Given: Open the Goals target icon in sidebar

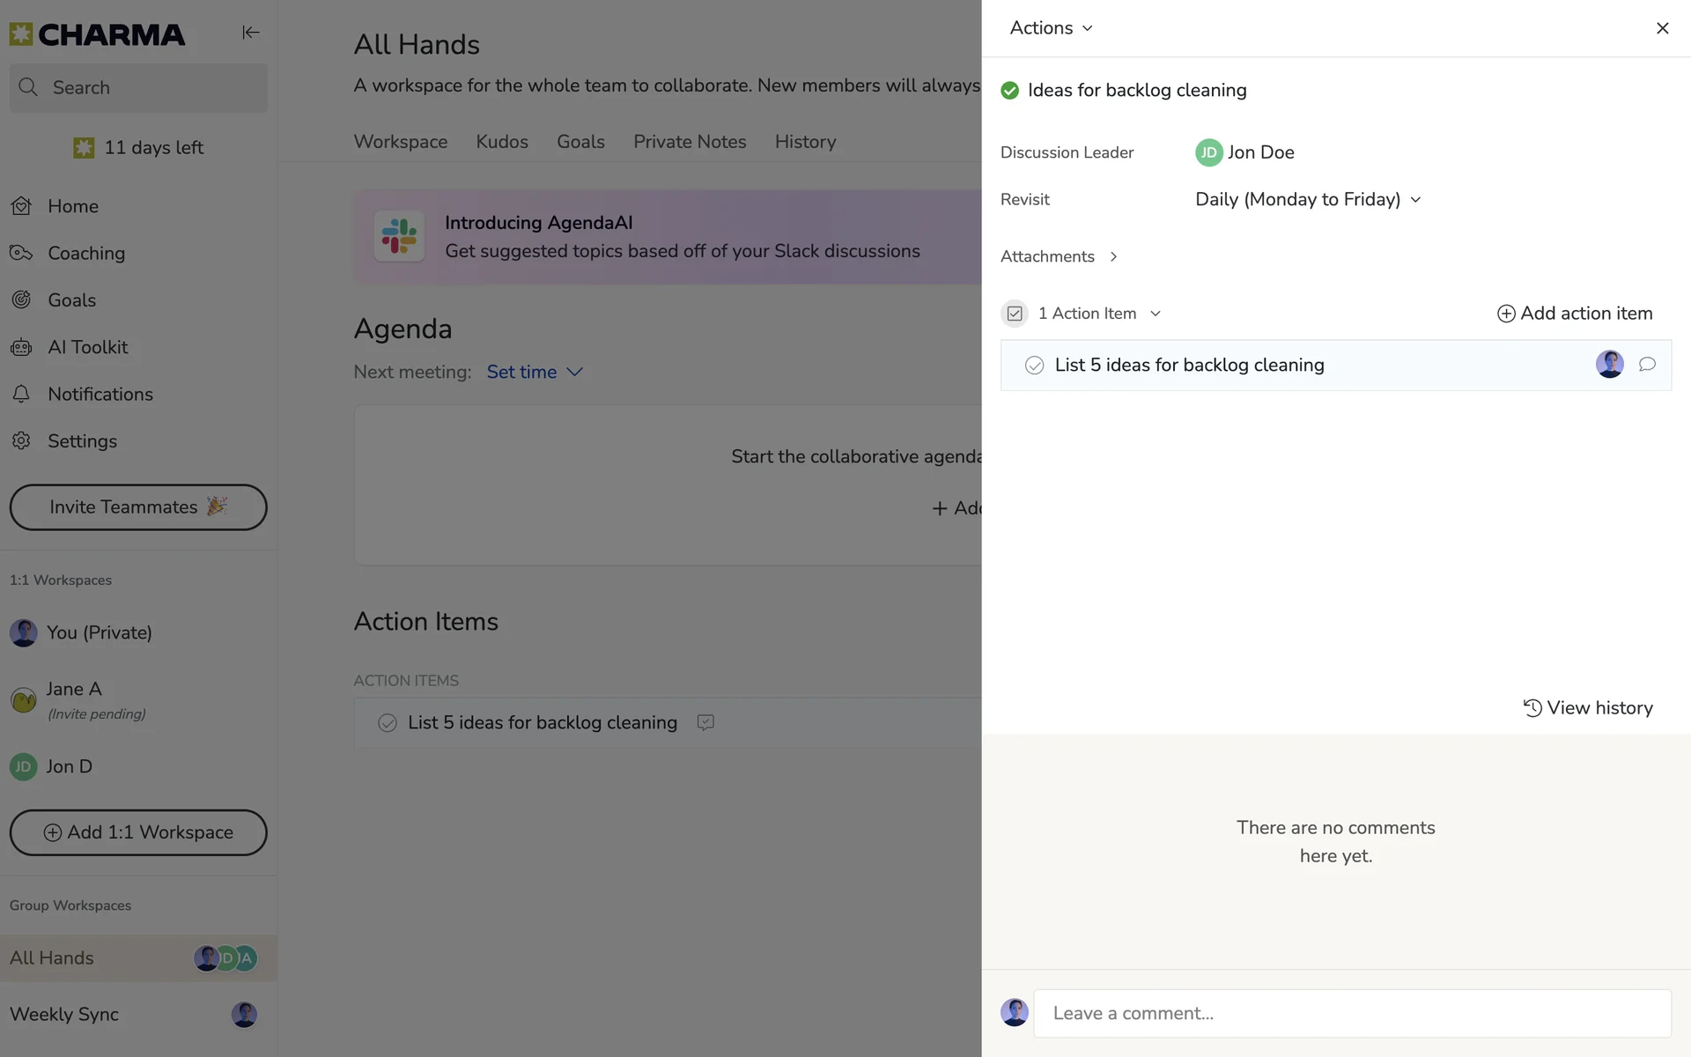Looking at the screenshot, I should click(x=21, y=299).
